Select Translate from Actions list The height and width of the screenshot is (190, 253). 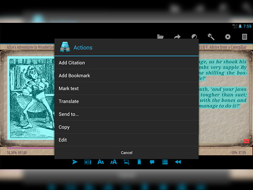click(126, 101)
